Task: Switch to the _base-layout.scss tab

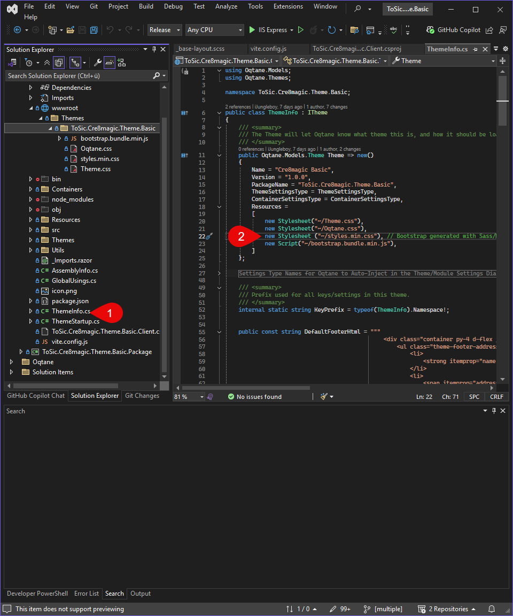Action: coord(201,49)
